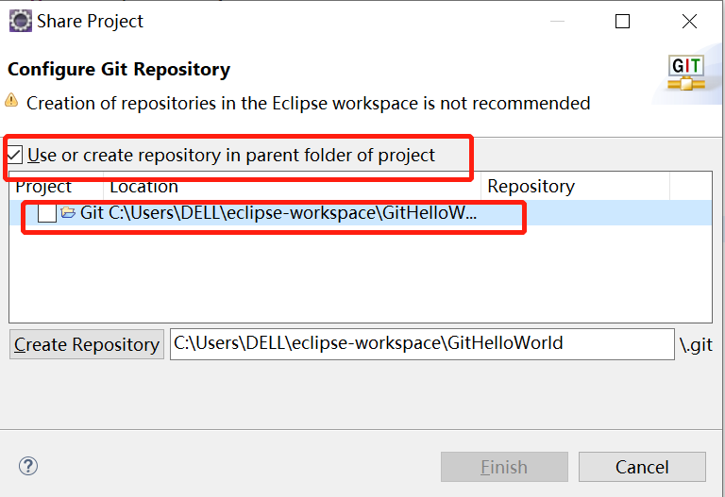Sort by the Location column header
The width and height of the screenshot is (725, 497).
tap(143, 187)
